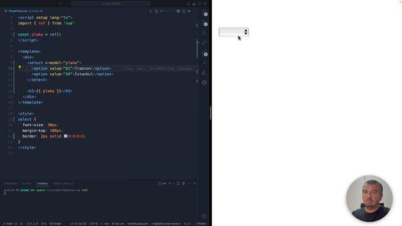Open the #c8c8c8 color swatch picker
This screenshot has height=226, width=402.
point(65,136)
